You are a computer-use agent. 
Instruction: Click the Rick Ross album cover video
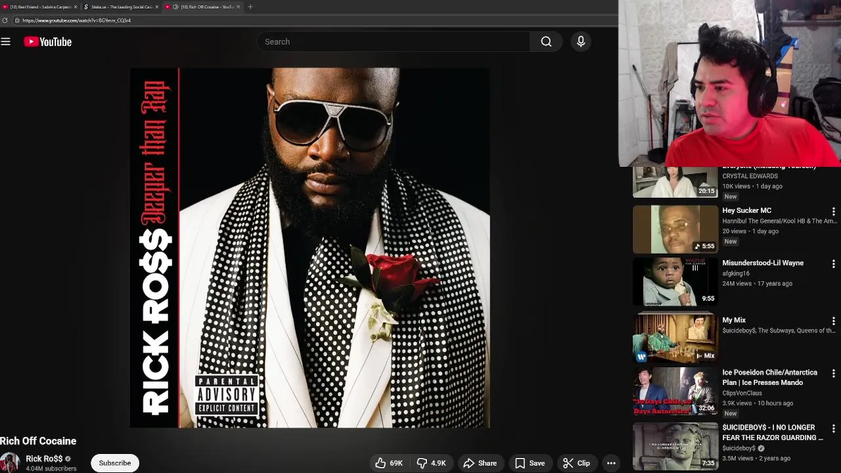(310, 248)
